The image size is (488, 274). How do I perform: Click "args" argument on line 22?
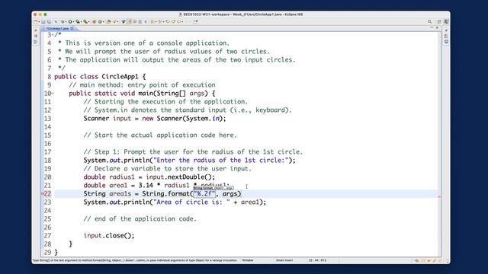(230, 194)
